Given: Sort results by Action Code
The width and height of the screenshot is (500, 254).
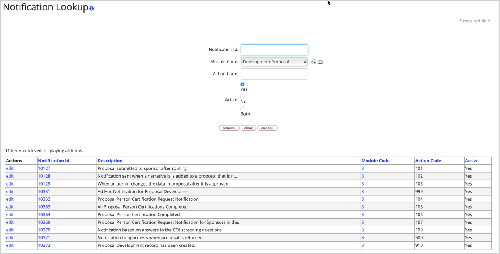Looking at the screenshot, I should 428,160.
